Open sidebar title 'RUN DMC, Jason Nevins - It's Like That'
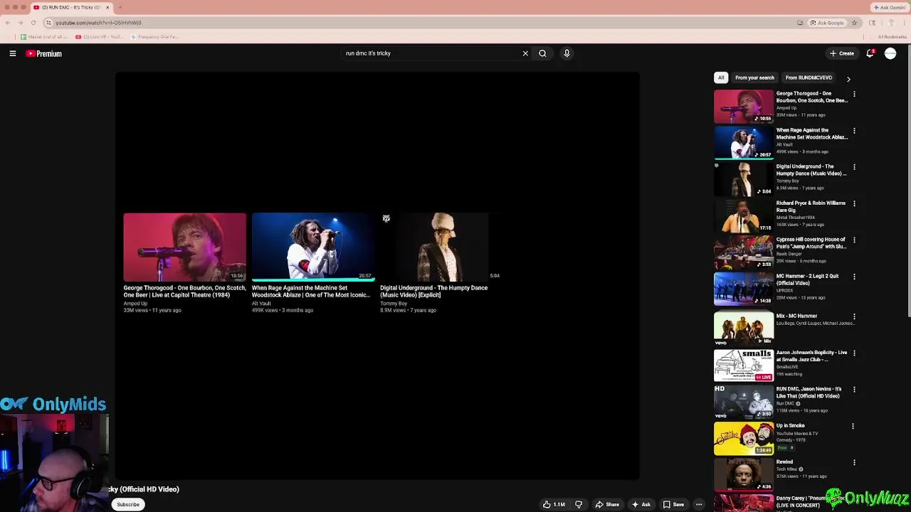 click(x=809, y=393)
